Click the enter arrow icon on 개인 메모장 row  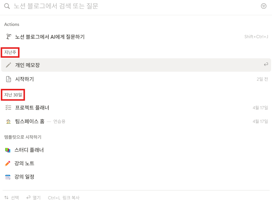coord(266,65)
